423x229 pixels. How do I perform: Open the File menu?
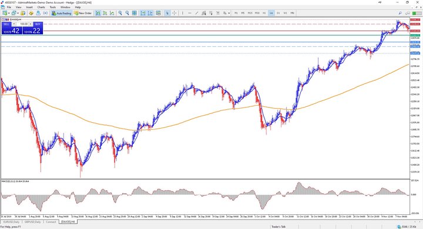tap(9, 7)
